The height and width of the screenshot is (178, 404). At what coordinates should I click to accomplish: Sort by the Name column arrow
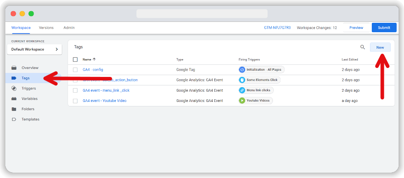94,59
